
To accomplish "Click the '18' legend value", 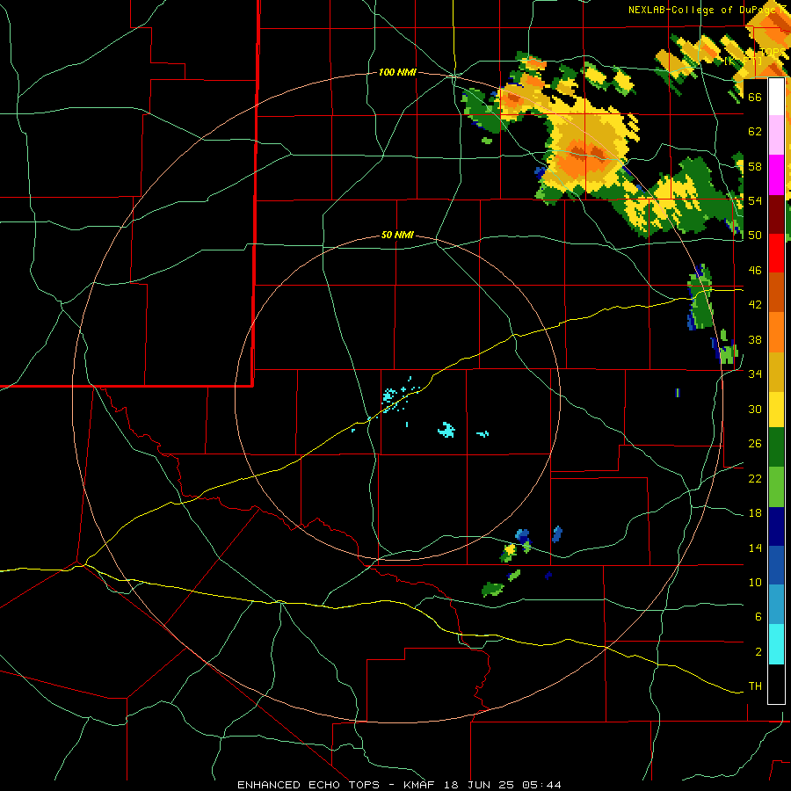I will [755, 513].
